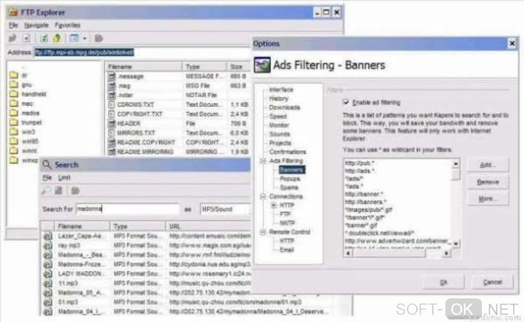Screen dimensions: 524x322
Task: Open File menu in Search window
Action: (x=47, y=178)
